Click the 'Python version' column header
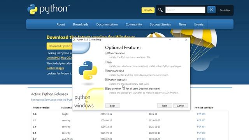This screenshot has height=140, width=249. [41, 108]
